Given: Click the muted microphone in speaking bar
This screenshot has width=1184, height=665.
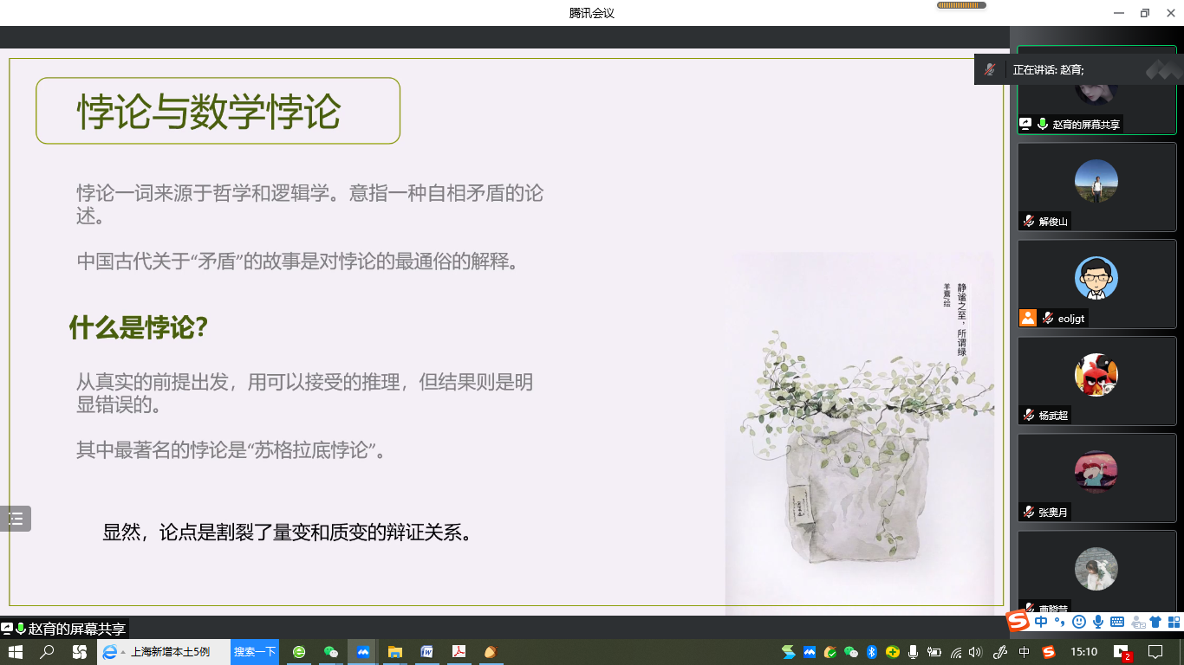Looking at the screenshot, I should pos(989,70).
